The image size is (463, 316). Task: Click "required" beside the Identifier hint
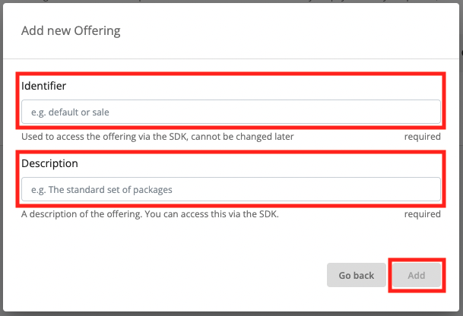tap(422, 137)
